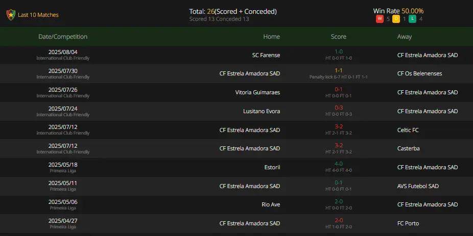
Task: Open Rio Ave team link
Action: tap(271, 204)
